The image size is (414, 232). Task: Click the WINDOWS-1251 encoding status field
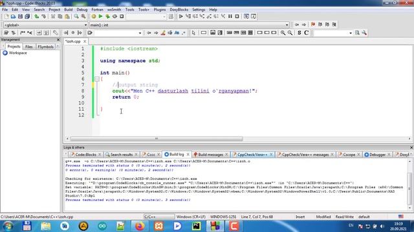(223, 217)
